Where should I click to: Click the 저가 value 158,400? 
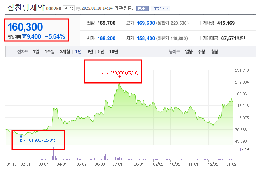[x=146, y=38]
